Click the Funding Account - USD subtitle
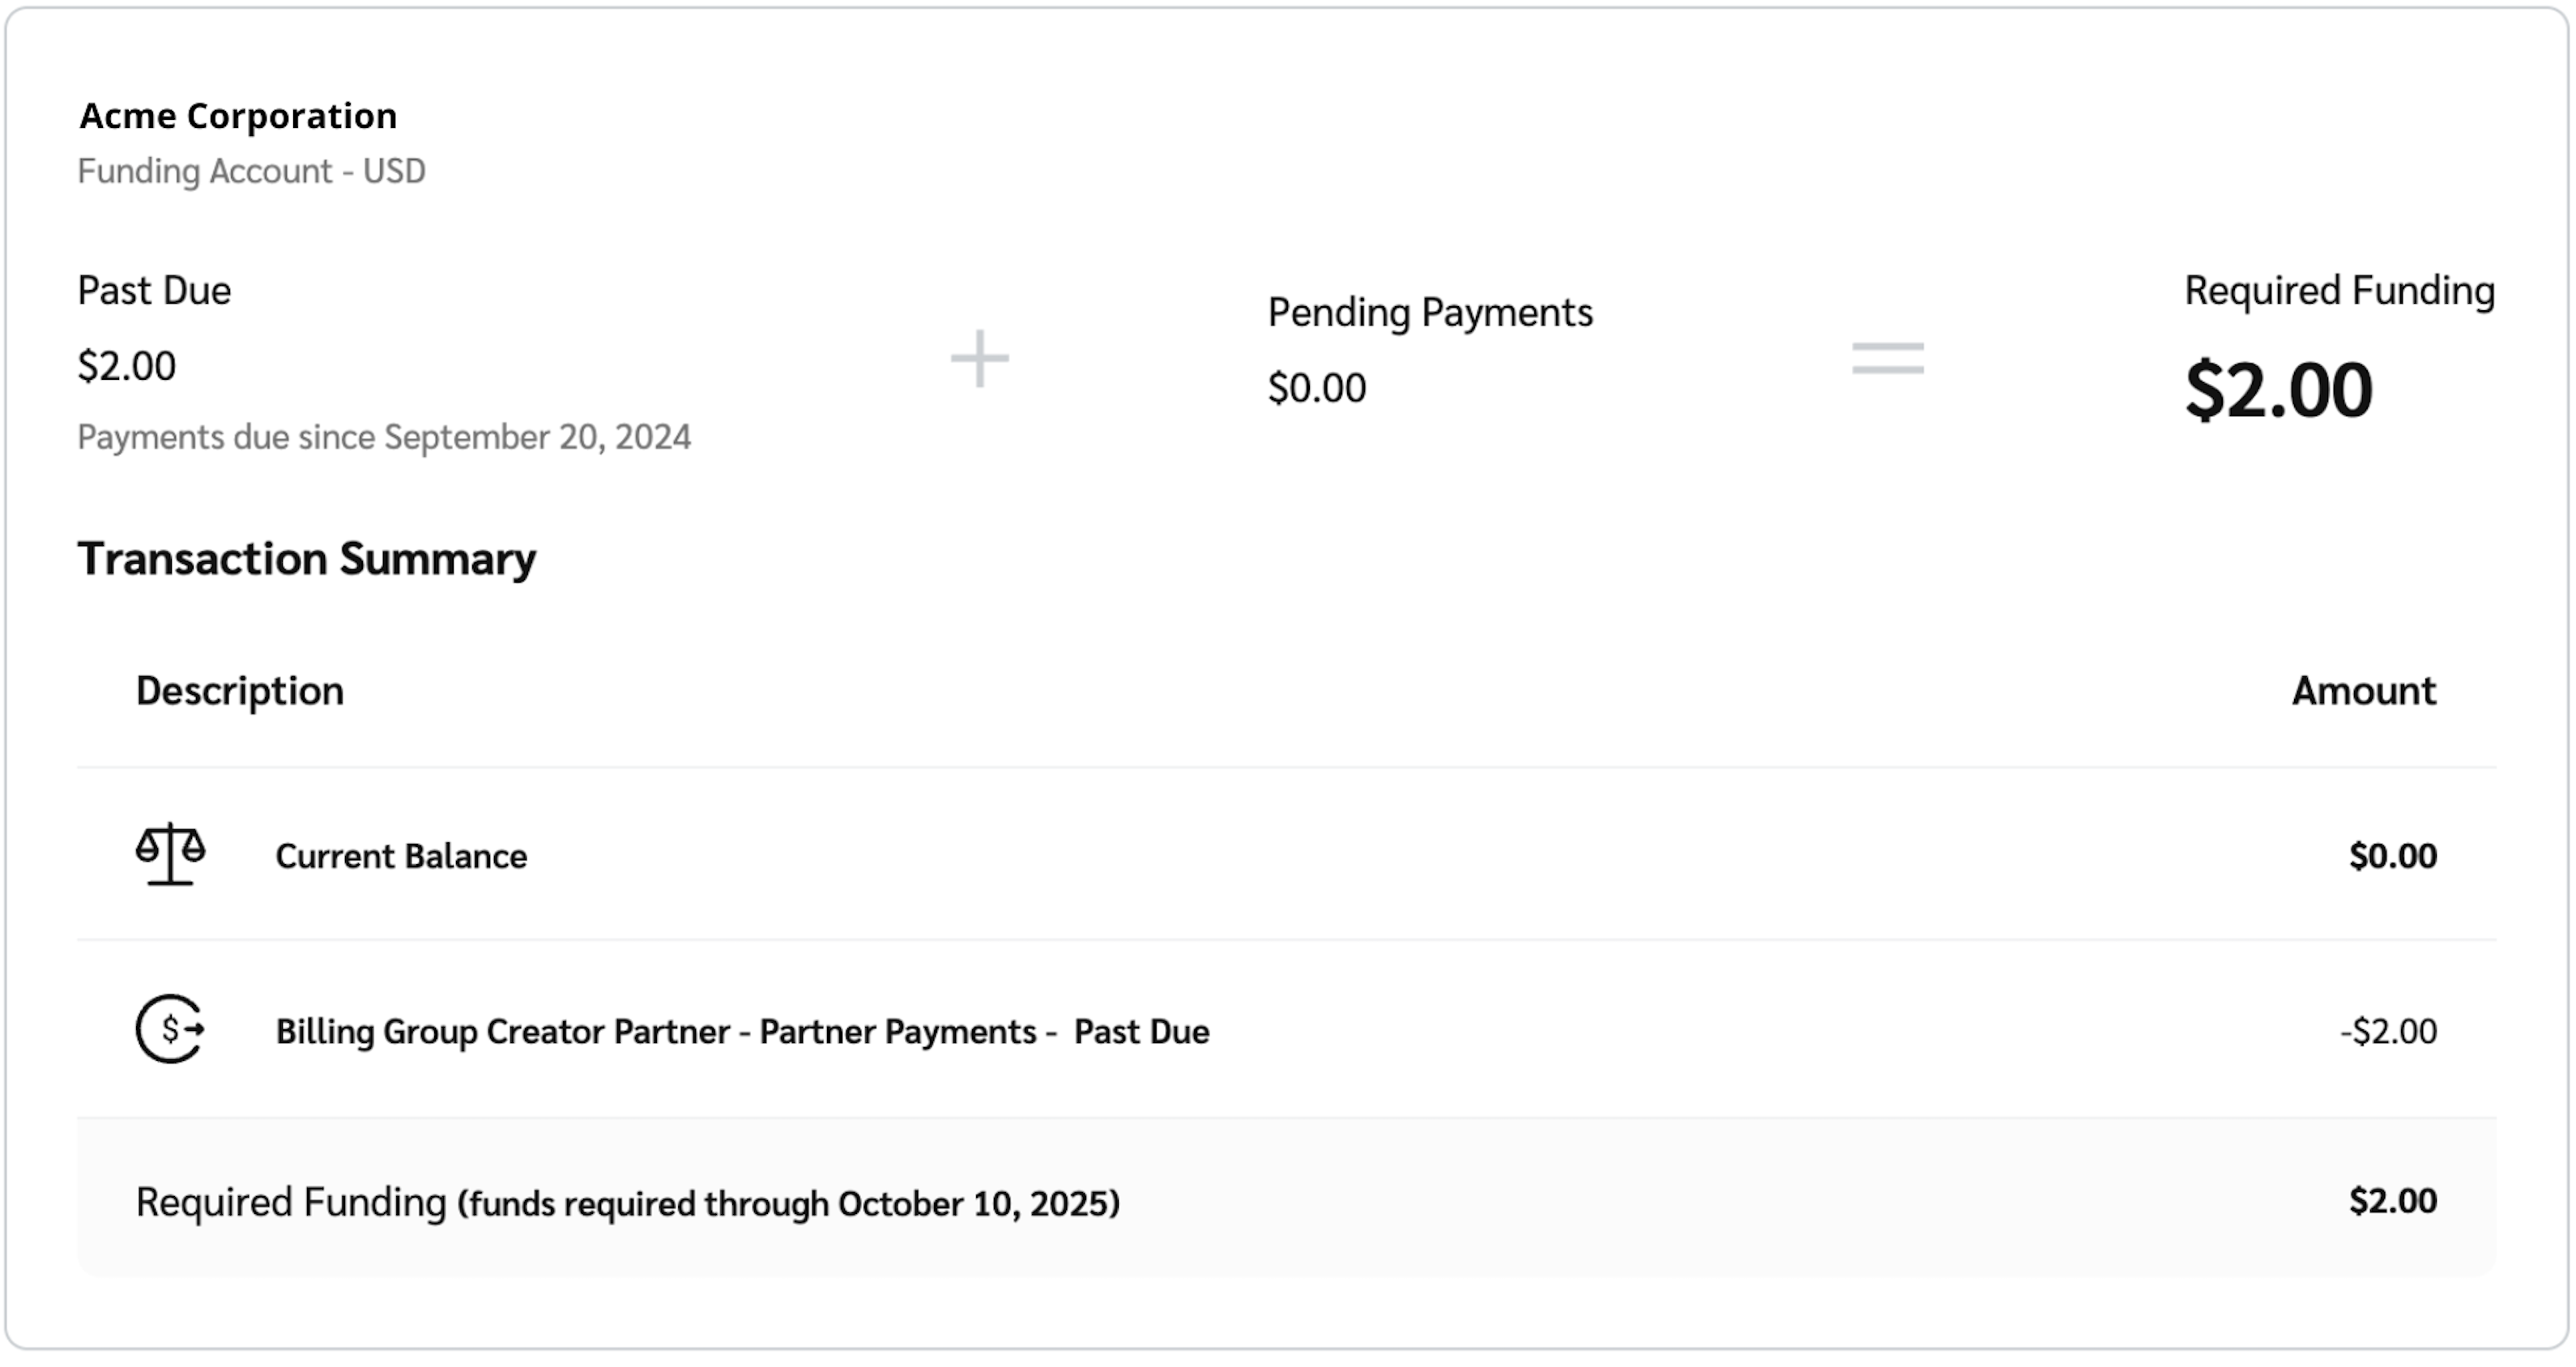The width and height of the screenshot is (2576, 1367). point(251,171)
